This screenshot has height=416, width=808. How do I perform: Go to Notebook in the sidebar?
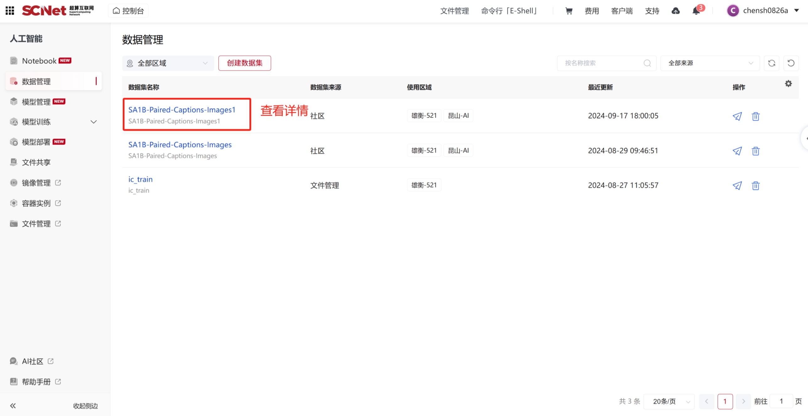click(x=39, y=61)
